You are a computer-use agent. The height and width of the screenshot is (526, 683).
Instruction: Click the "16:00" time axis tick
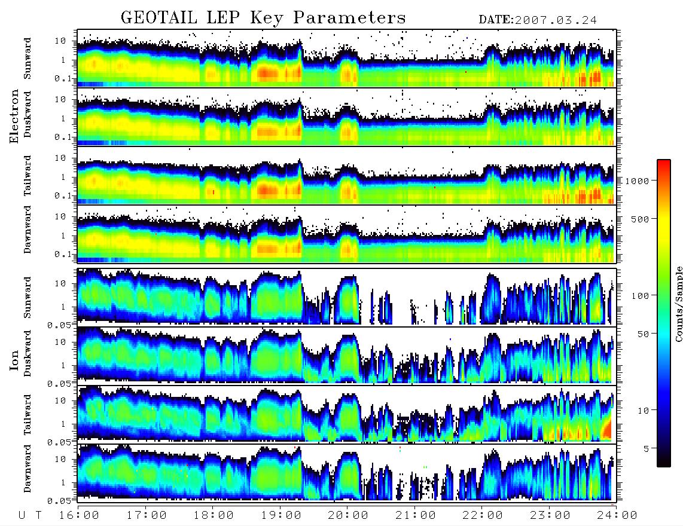(x=79, y=515)
